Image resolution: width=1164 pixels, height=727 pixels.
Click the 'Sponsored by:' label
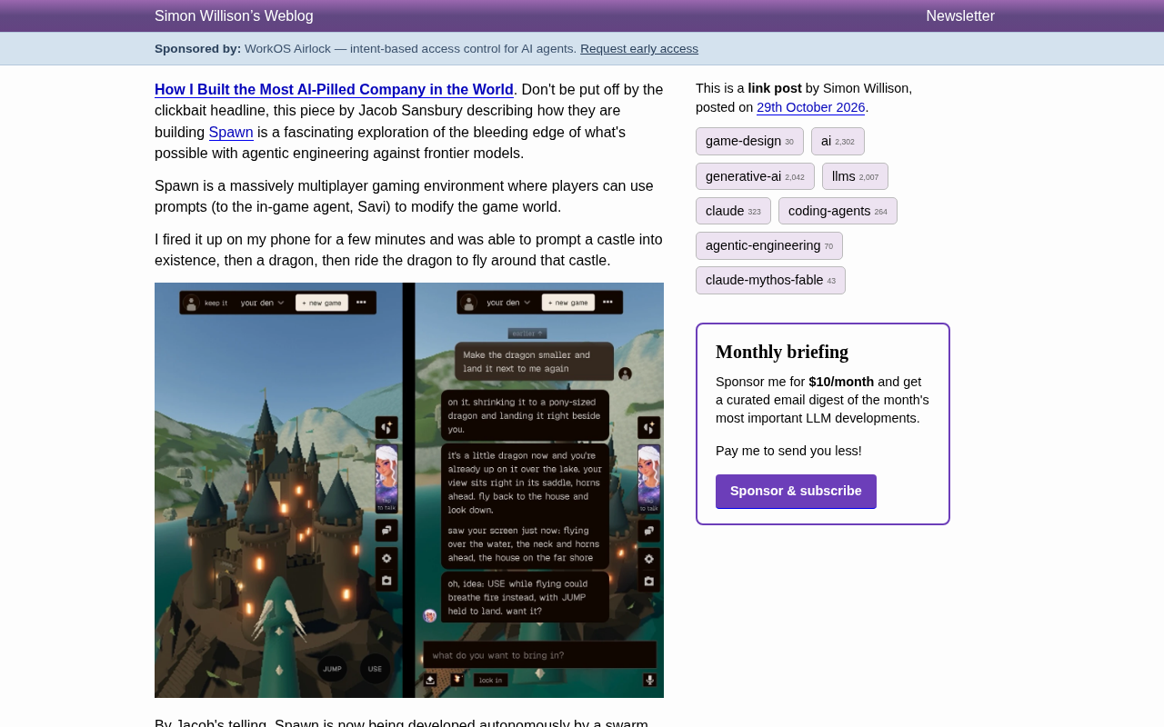[197, 49]
